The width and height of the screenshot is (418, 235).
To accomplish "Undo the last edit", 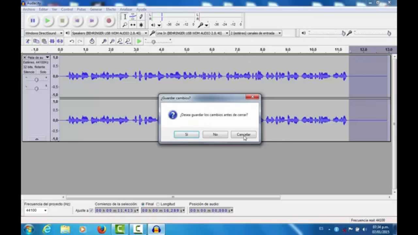I will [x=72, y=41].
